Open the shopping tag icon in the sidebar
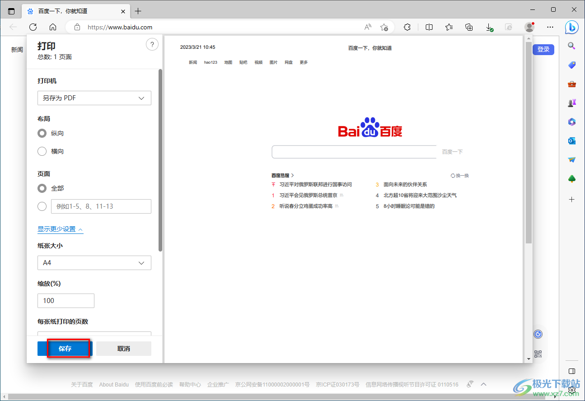This screenshot has height=401, width=585. pos(571,65)
